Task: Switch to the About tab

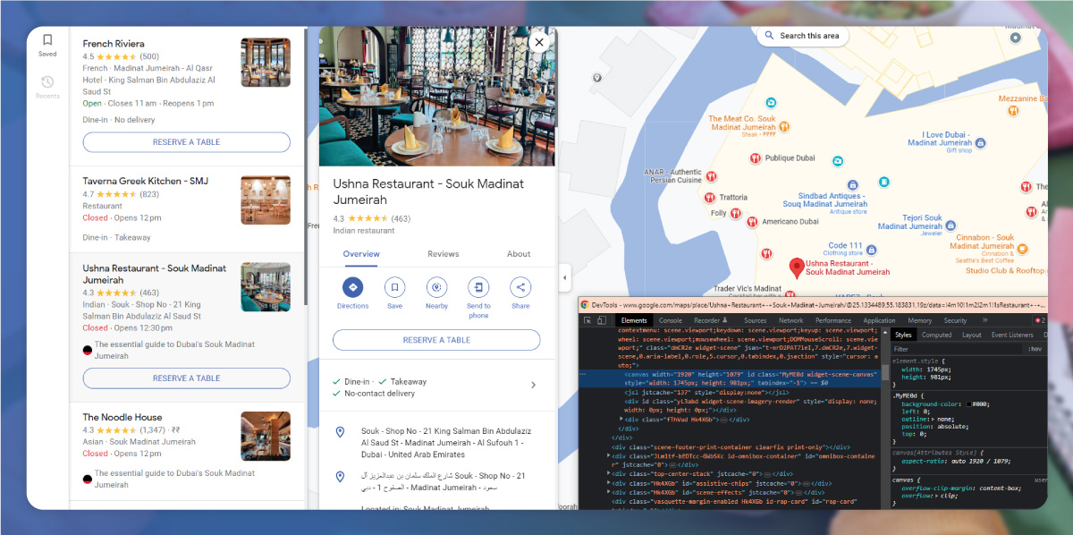Action: [x=519, y=254]
